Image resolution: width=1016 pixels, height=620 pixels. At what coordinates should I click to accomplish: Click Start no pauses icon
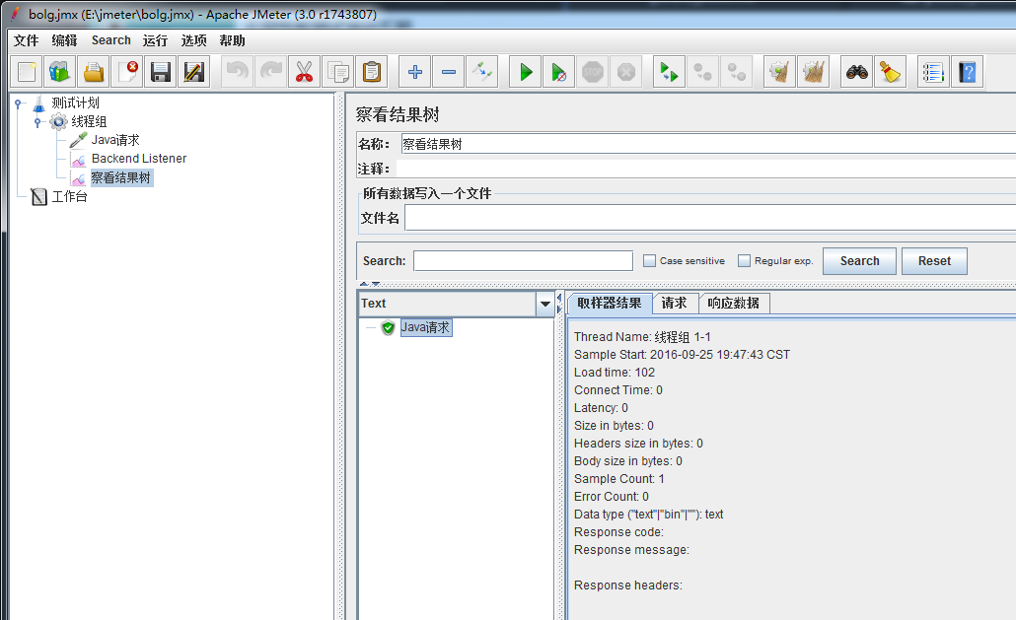559,72
